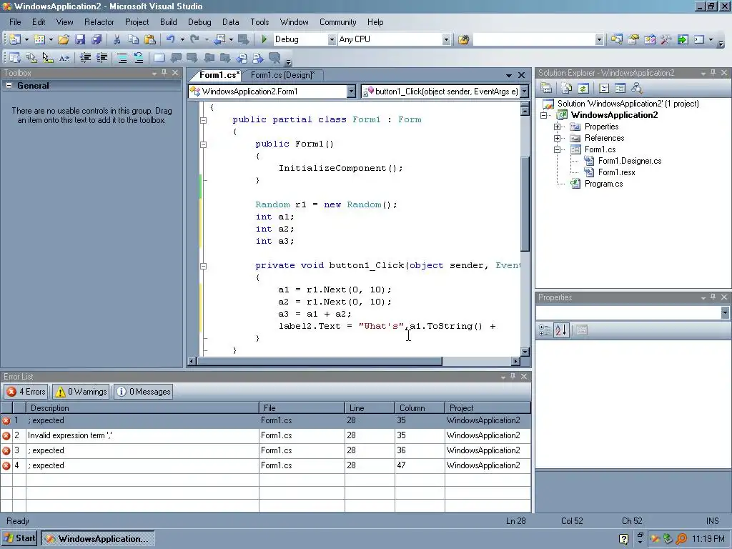The image size is (732, 549).
Task: Click the Open File folder icon
Action: 64,40
